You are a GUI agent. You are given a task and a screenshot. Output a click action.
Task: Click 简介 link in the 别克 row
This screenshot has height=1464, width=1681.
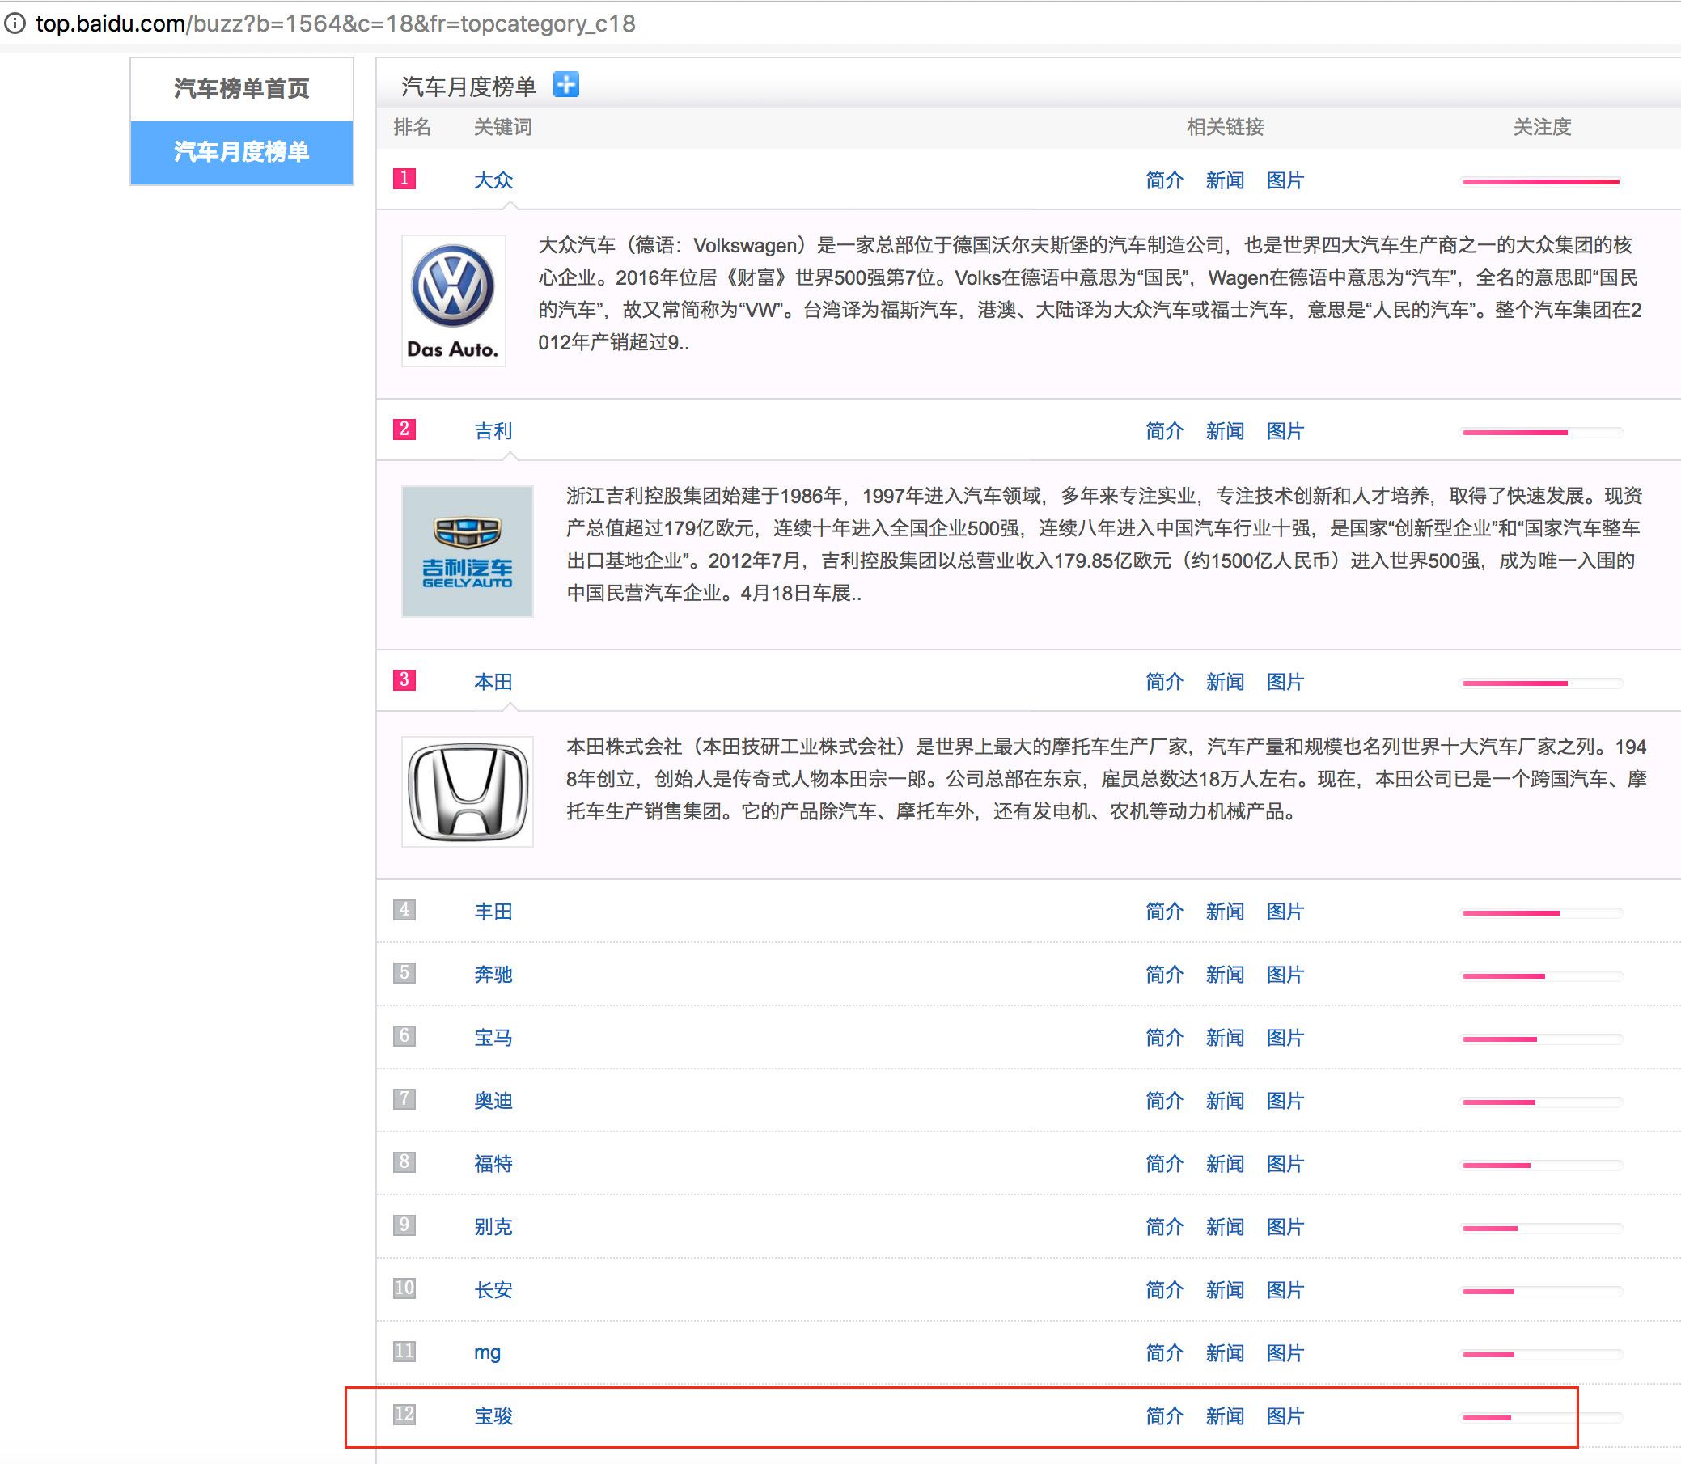pyautogui.click(x=1165, y=1227)
